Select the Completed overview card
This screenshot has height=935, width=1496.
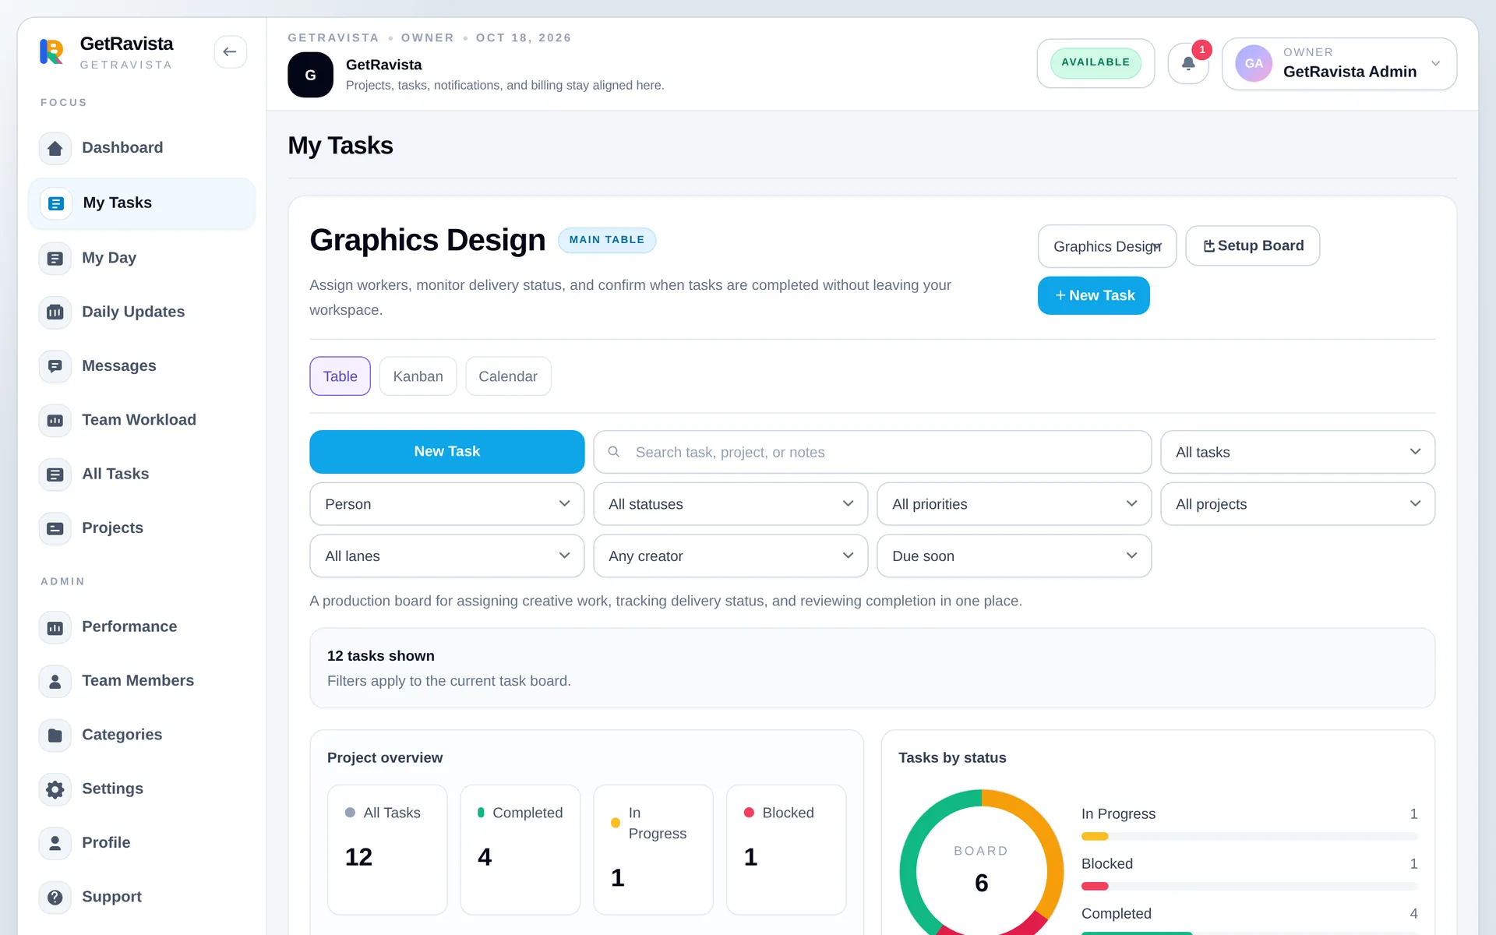click(520, 849)
